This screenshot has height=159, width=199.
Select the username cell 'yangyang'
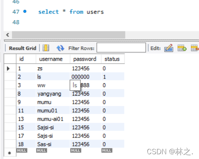click(53, 94)
